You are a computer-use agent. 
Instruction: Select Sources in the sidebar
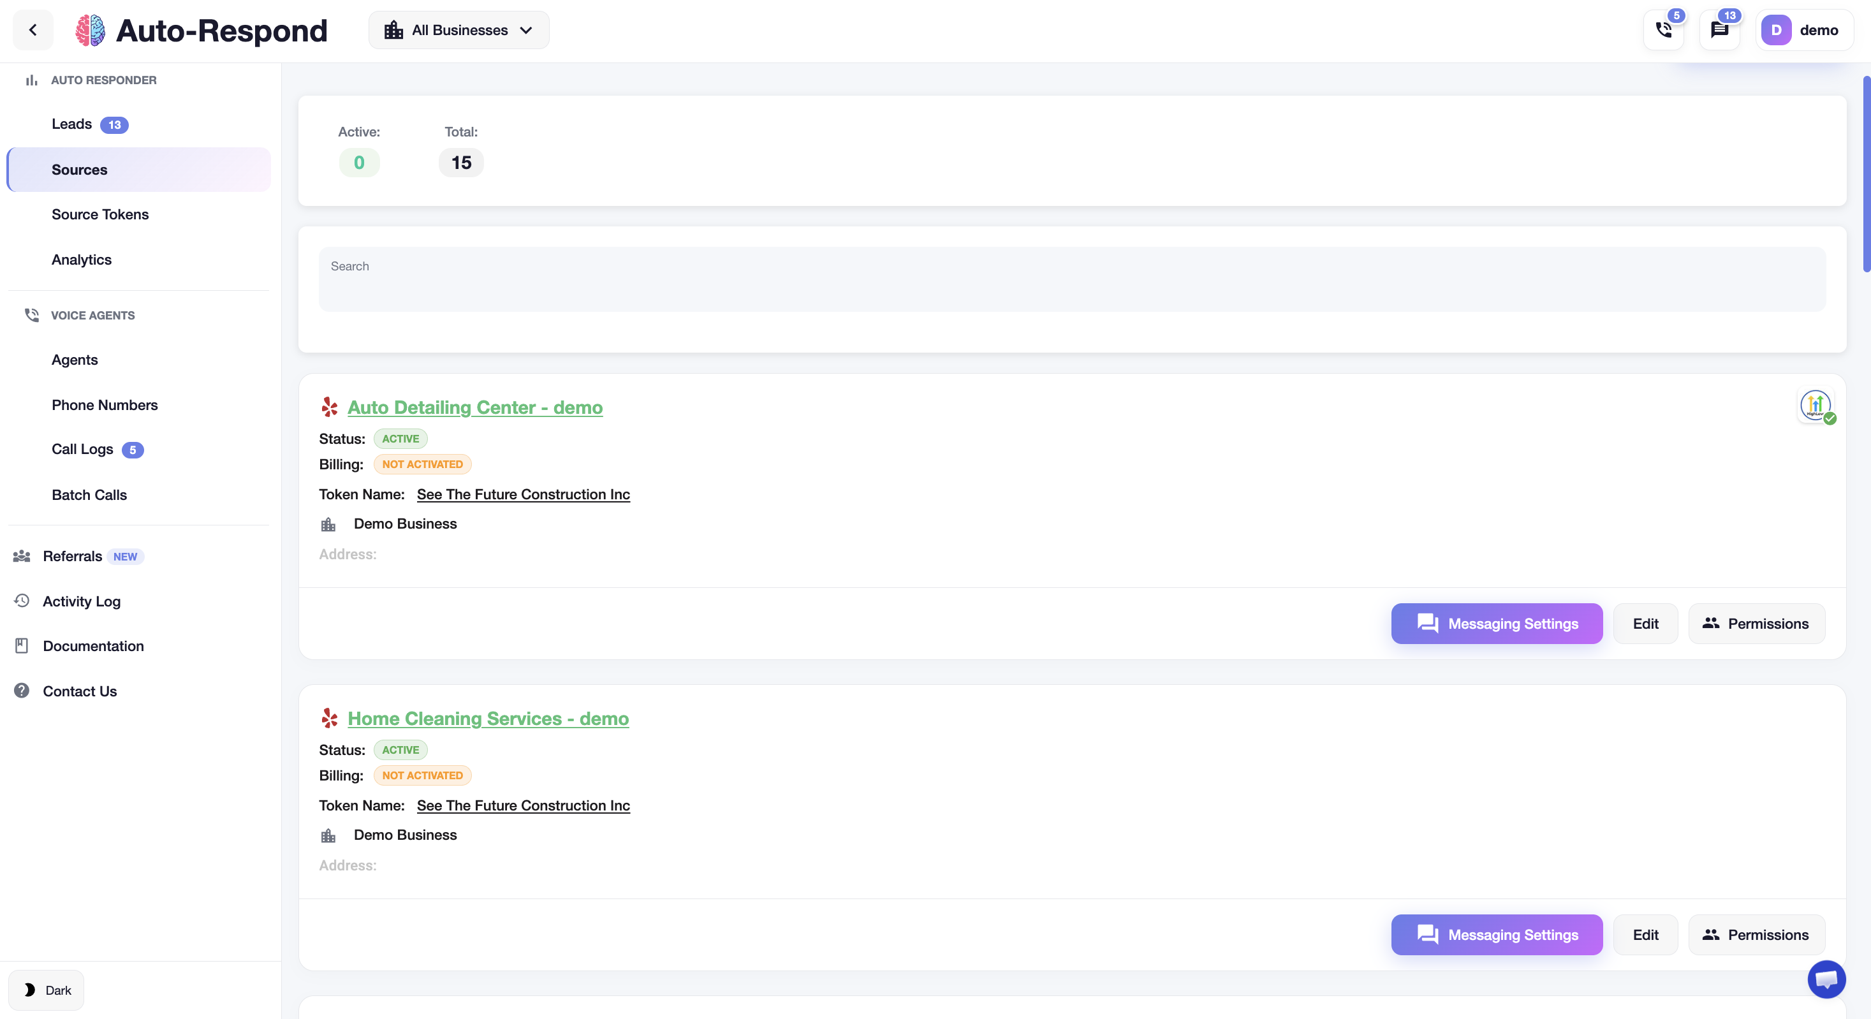coord(138,169)
